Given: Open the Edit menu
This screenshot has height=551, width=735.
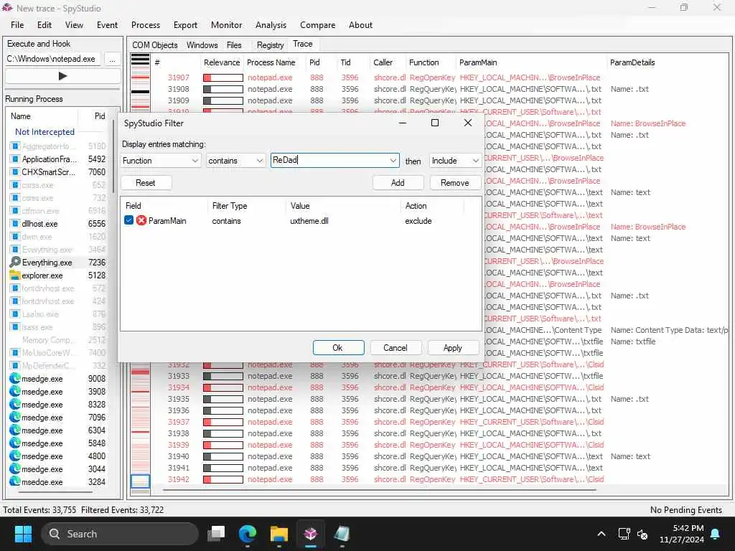Looking at the screenshot, I should [x=45, y=25].
